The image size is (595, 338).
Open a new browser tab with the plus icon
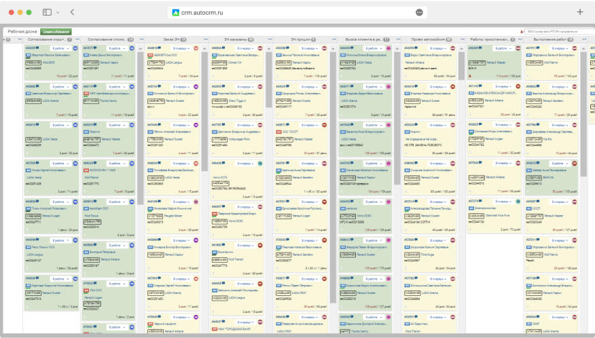pyautogui.click(x=579, y=12)
